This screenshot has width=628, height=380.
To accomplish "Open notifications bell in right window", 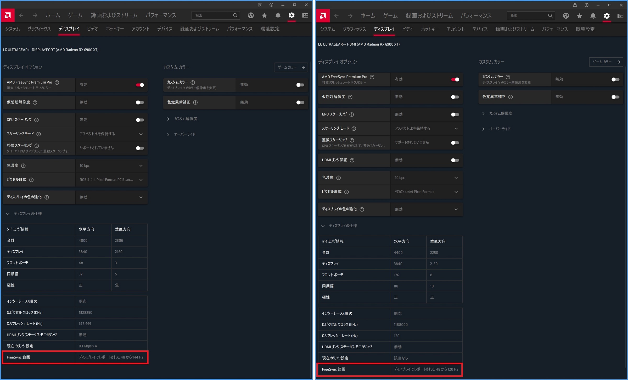I will pyautogui.click(x=593, y=16).
